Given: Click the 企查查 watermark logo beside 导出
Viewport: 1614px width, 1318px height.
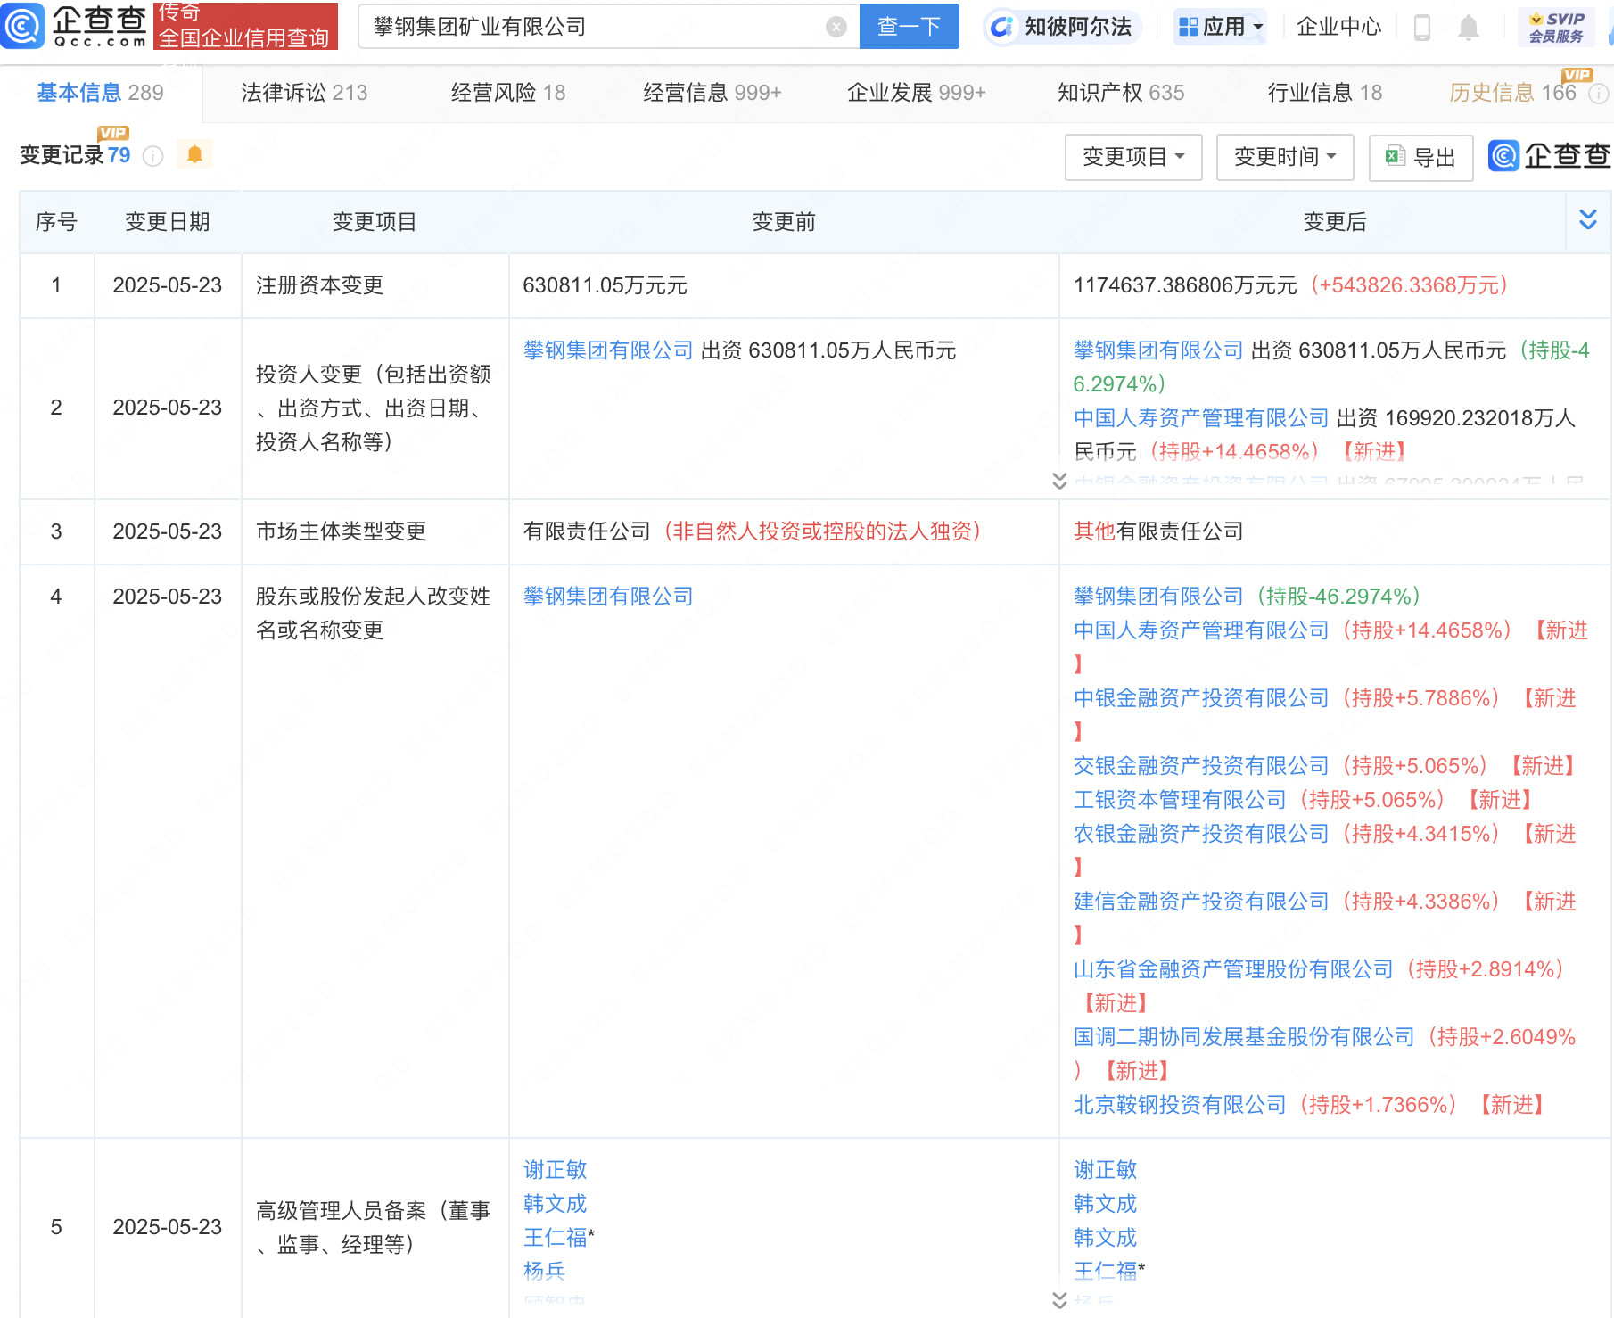Looking at the screenshot, I should pos(1550,156).
